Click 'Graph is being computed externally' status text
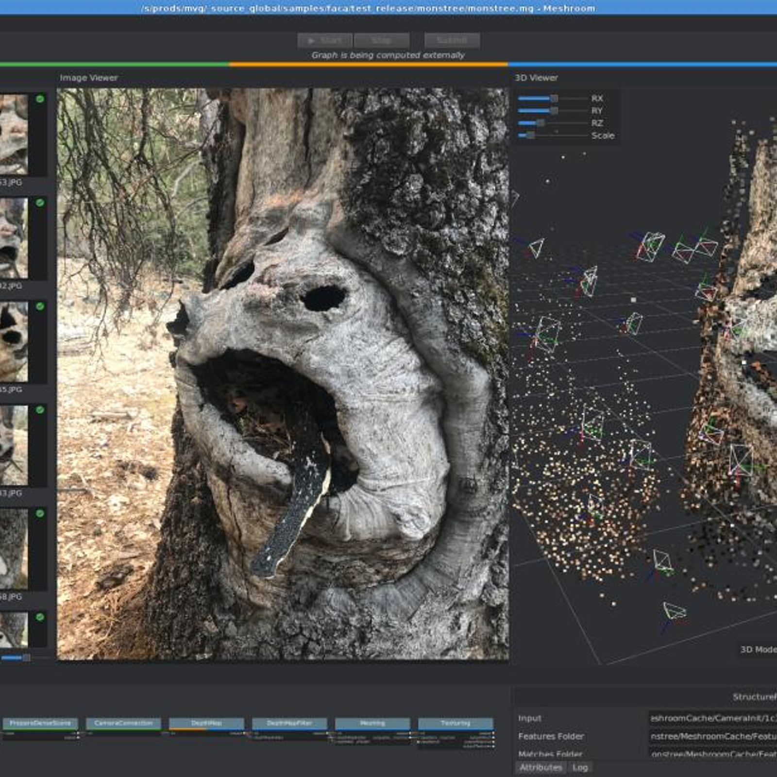777x777 pixels. (388, 55)
